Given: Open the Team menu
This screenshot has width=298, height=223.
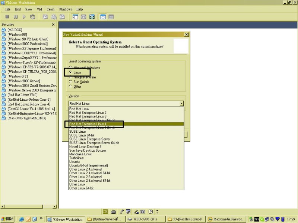Looking at the screenshot, I should (x=51, y=9).
